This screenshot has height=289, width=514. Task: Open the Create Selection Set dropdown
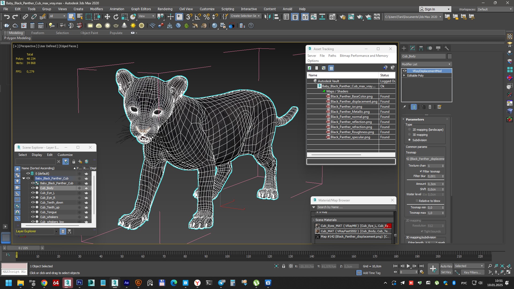coord(245,16)
